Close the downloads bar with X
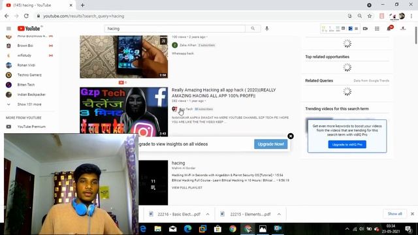This screenshot has width=418, height=235. (x=412, y=213)
